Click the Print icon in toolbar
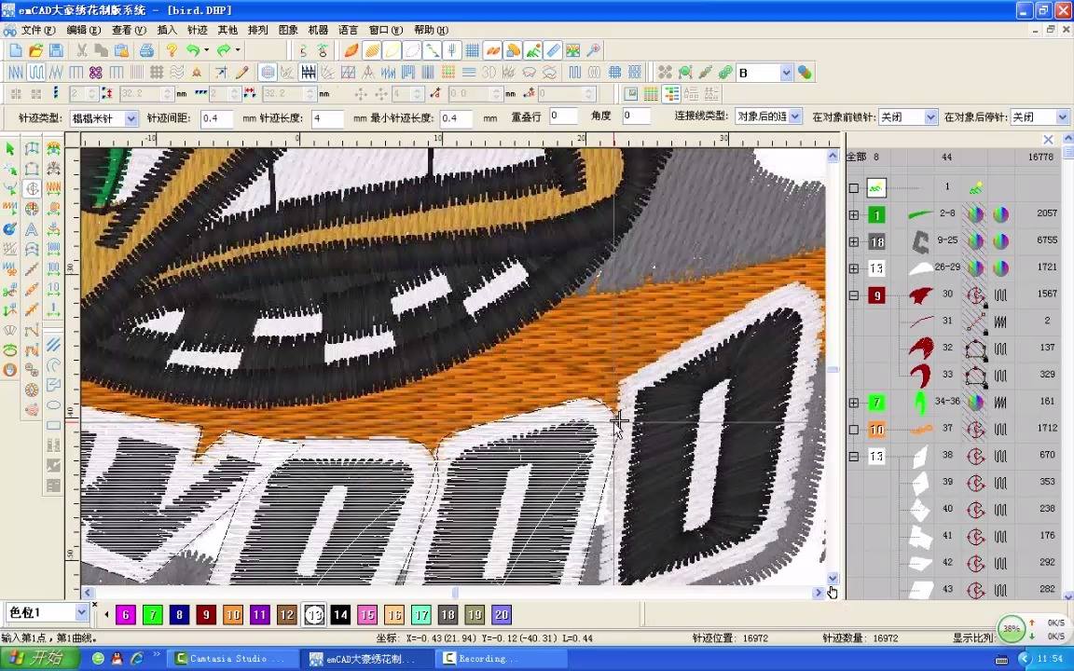 pyautogui.click(x=146, y=50)
